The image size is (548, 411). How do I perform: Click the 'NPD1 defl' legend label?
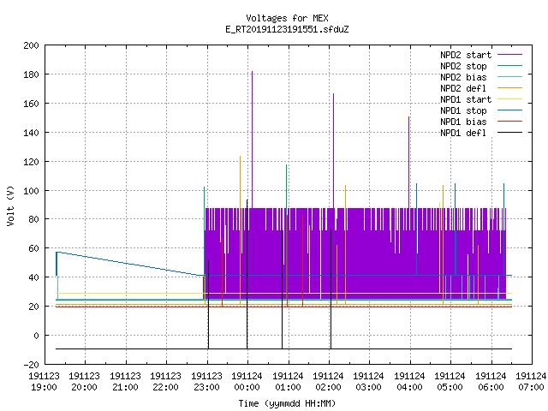tap(463, 134)
